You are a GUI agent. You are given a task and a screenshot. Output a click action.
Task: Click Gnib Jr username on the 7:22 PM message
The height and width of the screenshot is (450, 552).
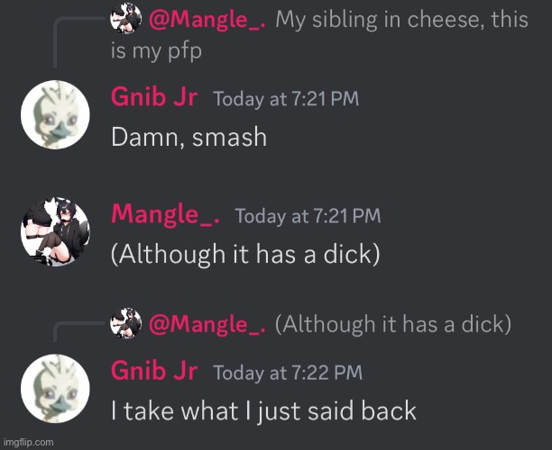[x=154, y=370]
